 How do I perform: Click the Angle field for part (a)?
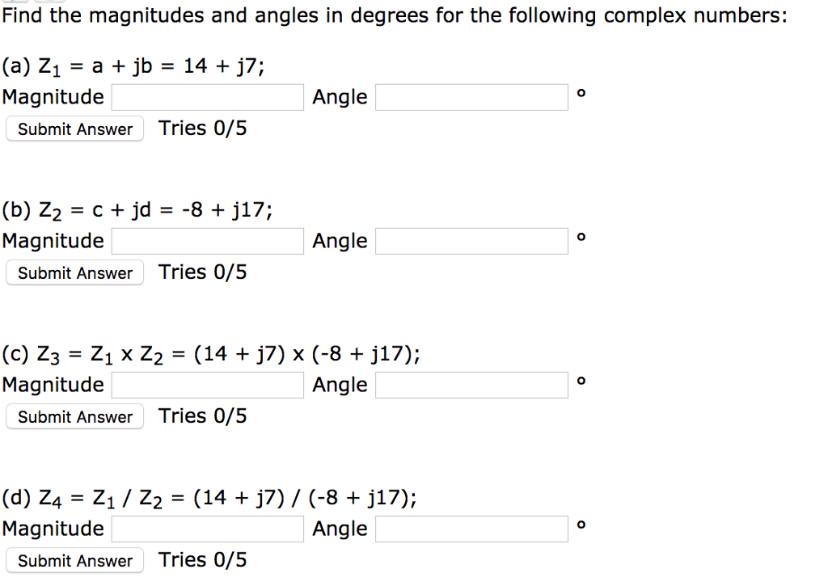471,97
